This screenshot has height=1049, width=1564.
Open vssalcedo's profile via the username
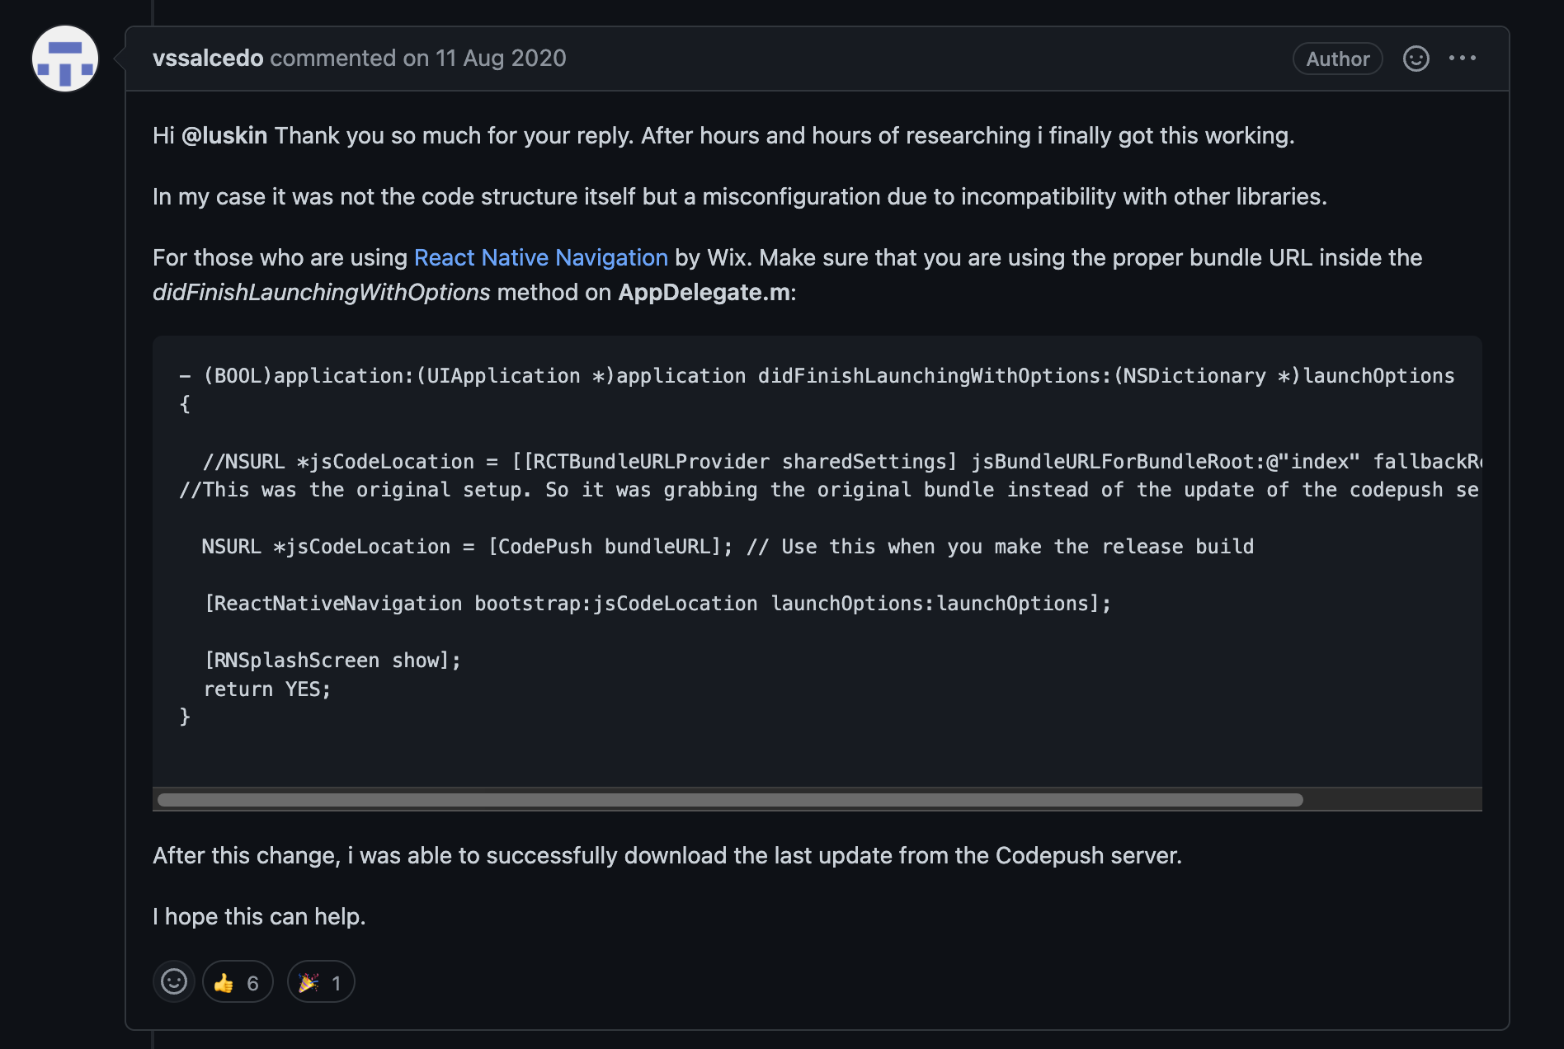pyautogui.click(x=207, y=58)
